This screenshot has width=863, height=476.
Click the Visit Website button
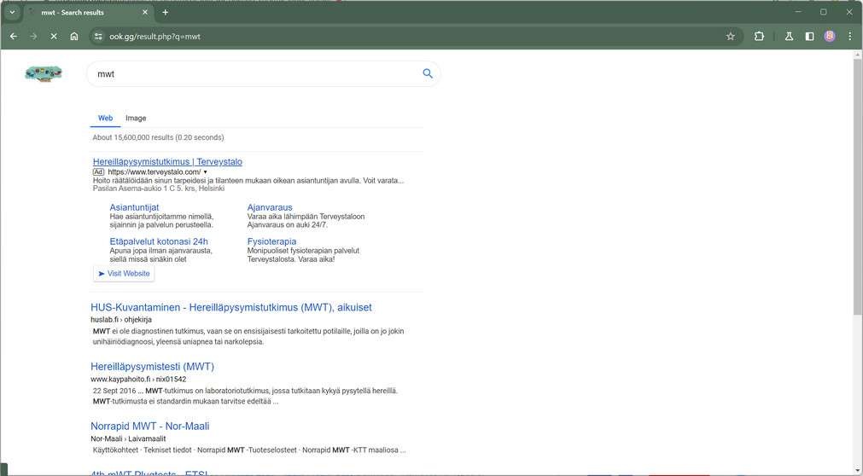point(124,274)
